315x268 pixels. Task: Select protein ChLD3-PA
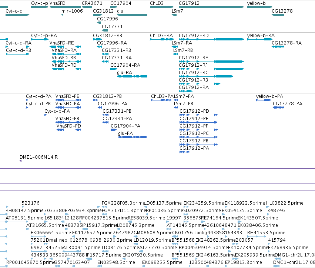point(162,96)
